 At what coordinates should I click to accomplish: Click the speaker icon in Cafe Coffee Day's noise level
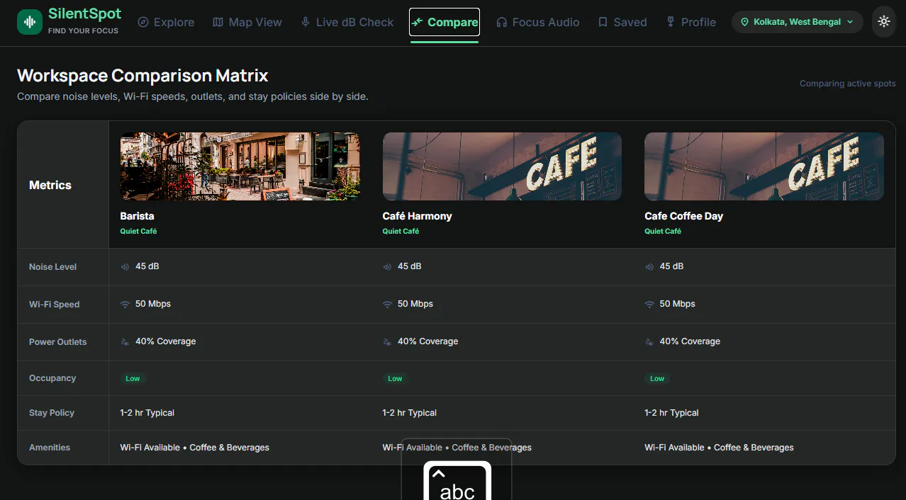pyautogui.click(x=649, y=267)
